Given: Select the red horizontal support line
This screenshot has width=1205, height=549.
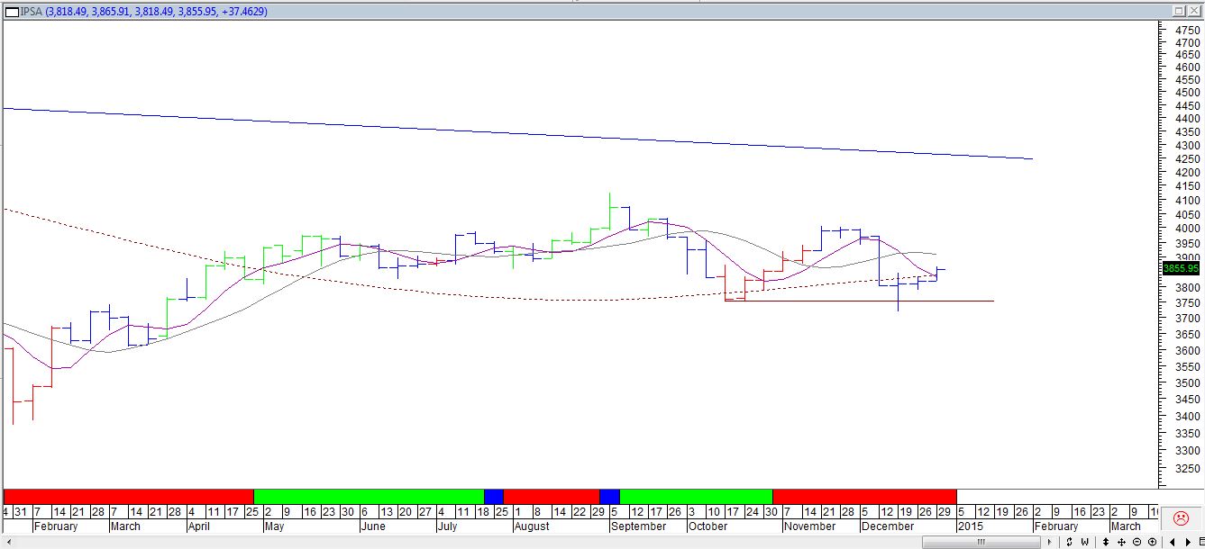Looking at the screenshot, I should pyautogui.click(x=859, y=301).
